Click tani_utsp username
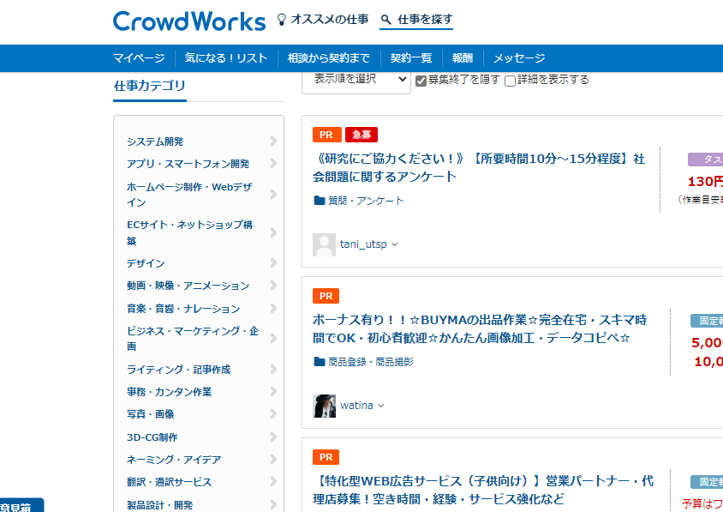 363,244
